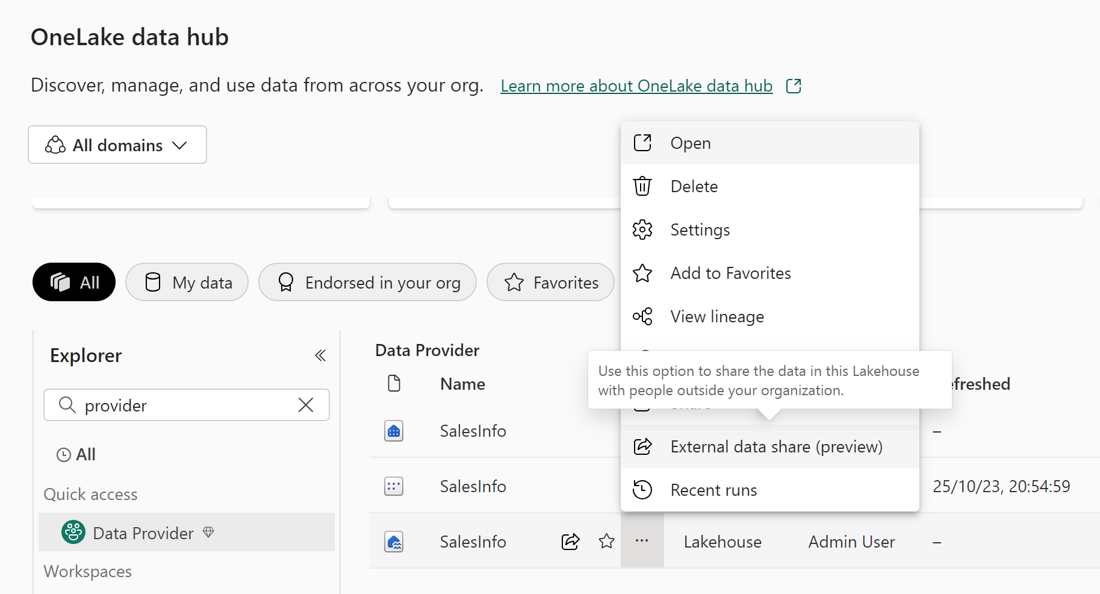The width and height of the screenshot is (1100, 594).
Task: Click the clock icon beside Recent runs
Action: click(642, 490)
